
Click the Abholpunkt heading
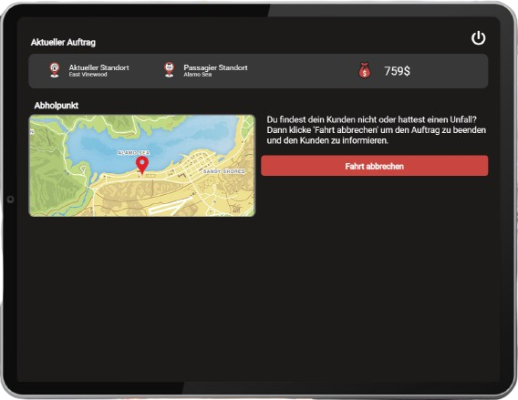point(57,106)
